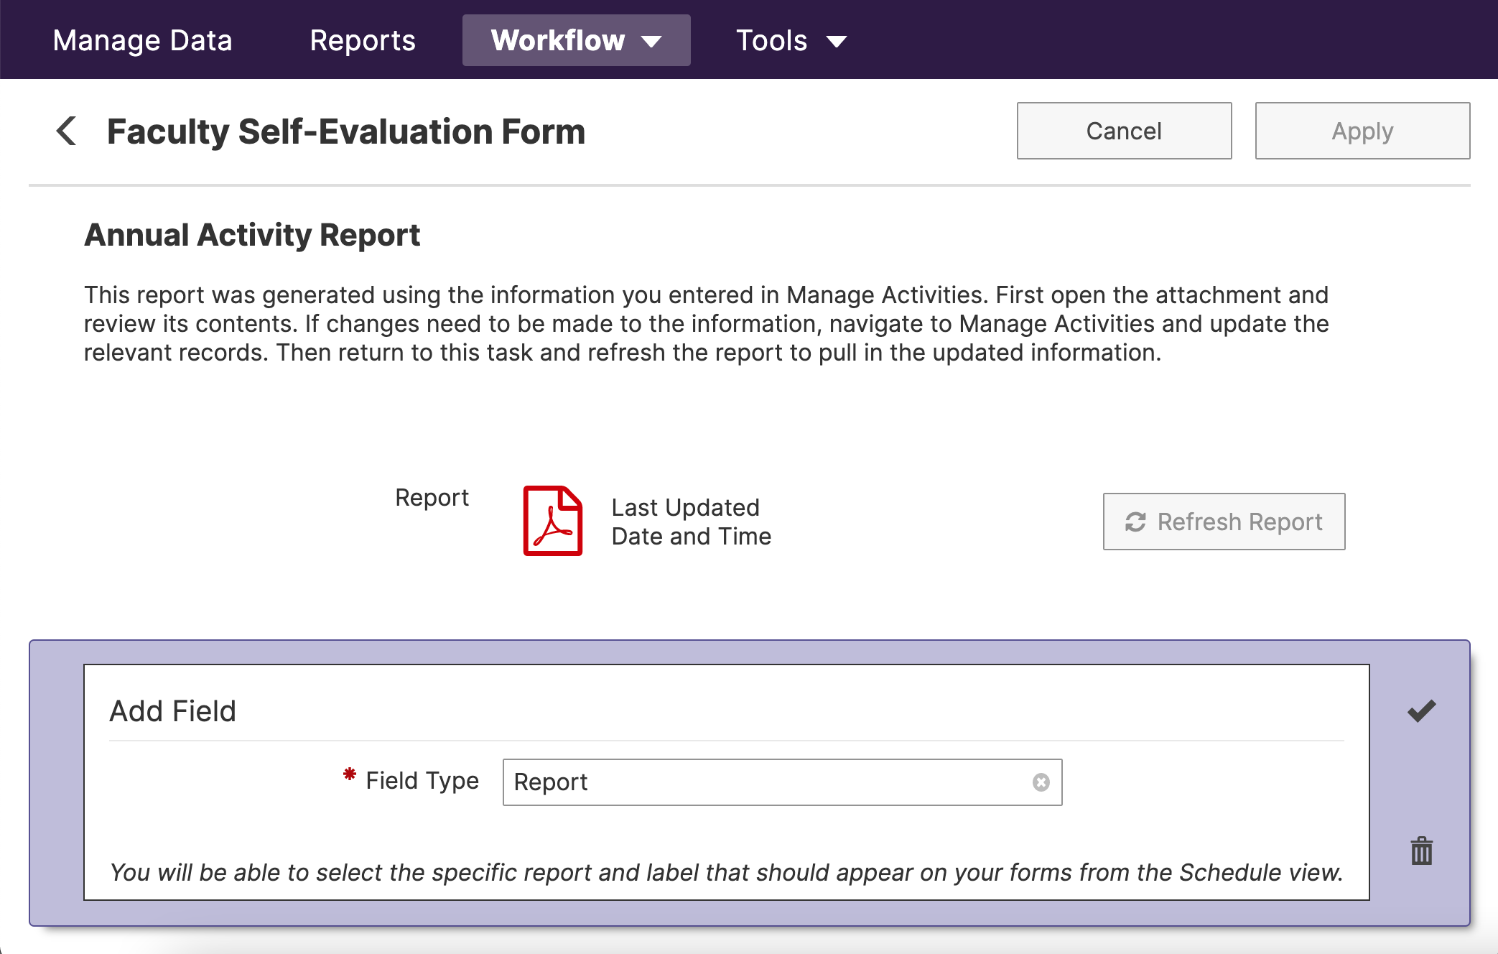The image size is (1498, 954).
Task: Click the Last Updated Date and Time text
Action: 692,522
